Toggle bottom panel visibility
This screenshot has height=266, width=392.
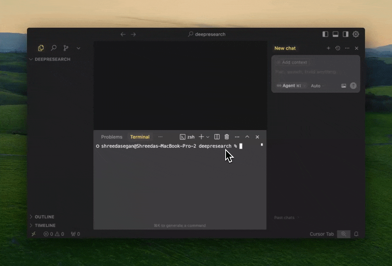[335, 34]
